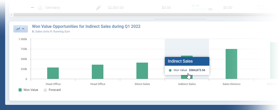Viewport: 279px width, 110px height.
Task: Select the Sales Division bar
Action: pos(231,64)
